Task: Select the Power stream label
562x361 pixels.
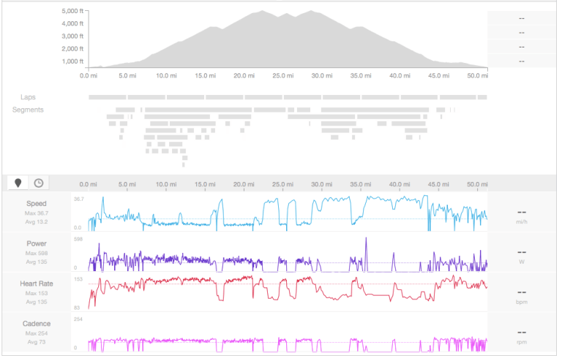Action: [36, 243]
